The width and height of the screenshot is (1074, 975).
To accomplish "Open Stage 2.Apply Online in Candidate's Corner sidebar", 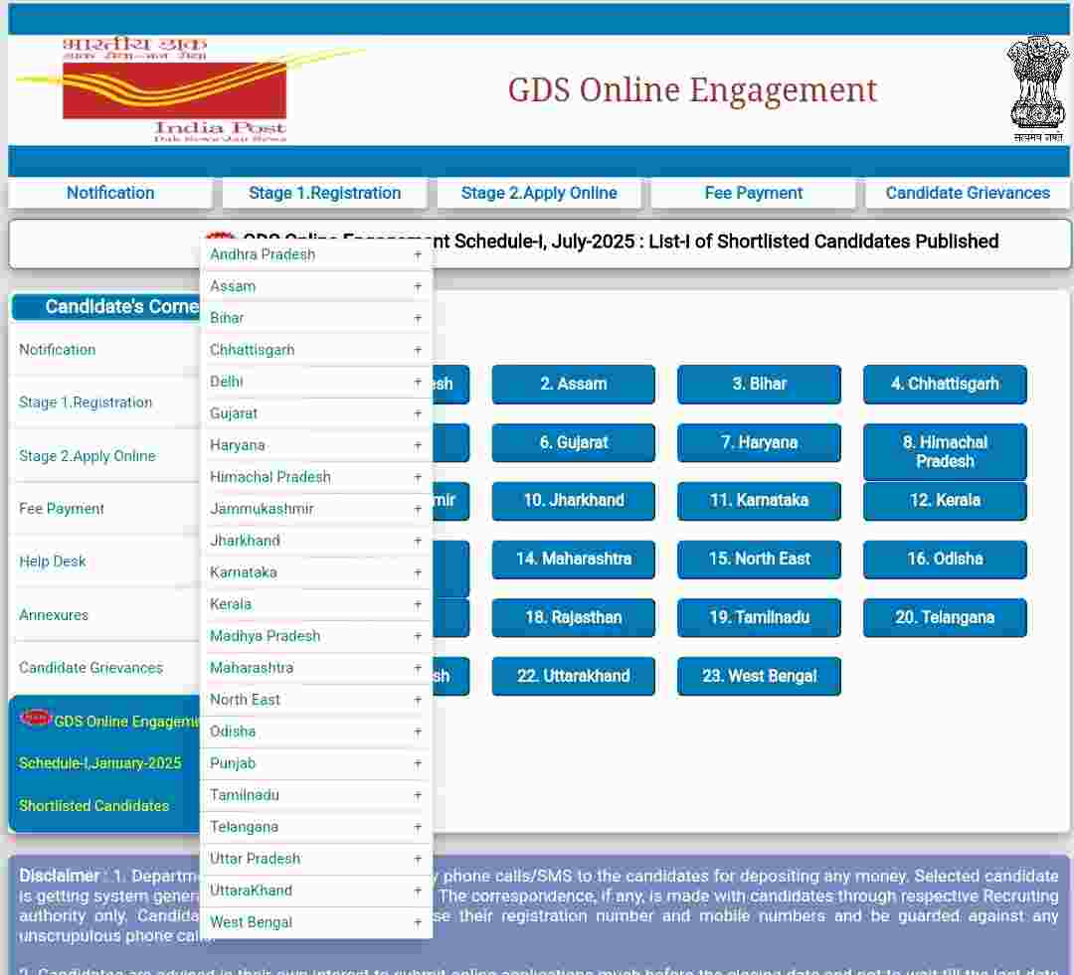I will click(x=104, y=456).
